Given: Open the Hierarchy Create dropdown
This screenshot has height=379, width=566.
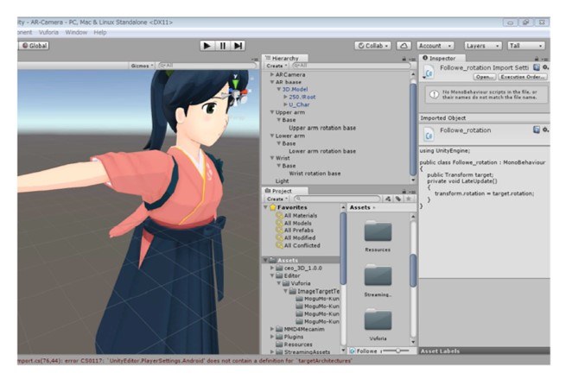Looking at the screenshot, I should click(277, 66).
